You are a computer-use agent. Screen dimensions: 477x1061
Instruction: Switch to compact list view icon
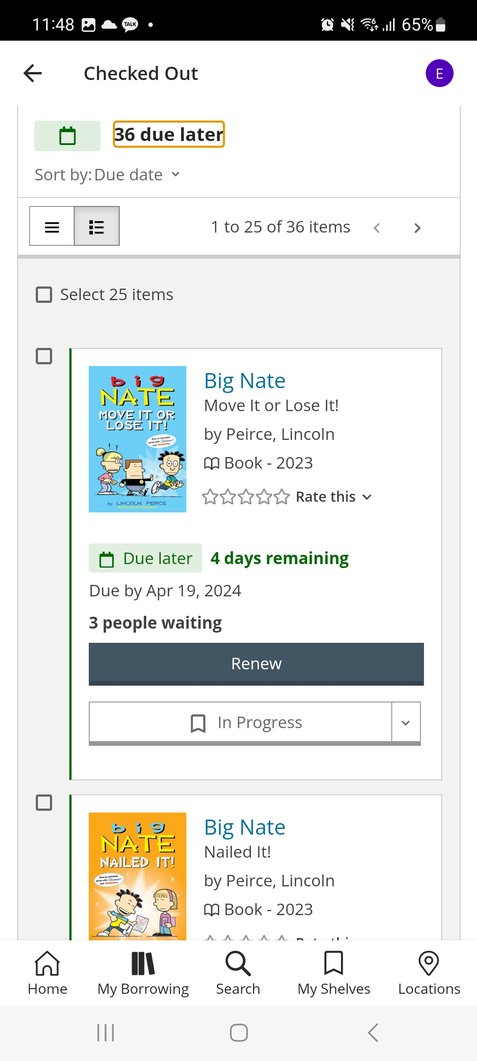coord(52,226)
